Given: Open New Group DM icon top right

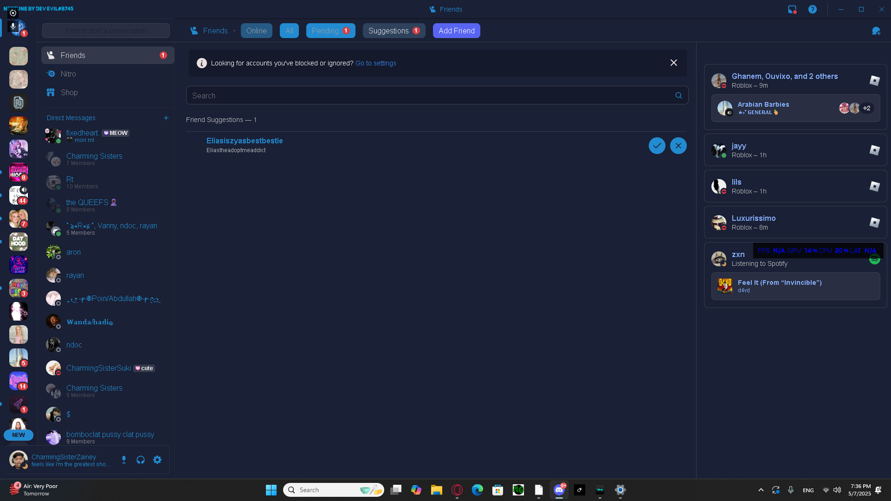Looking at the screenshot, I should click(876, 31).
